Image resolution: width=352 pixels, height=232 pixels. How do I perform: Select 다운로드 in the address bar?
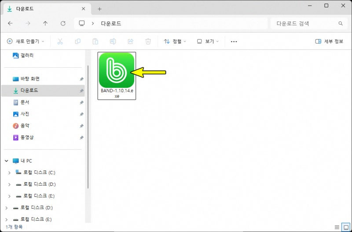coord(111,23)
